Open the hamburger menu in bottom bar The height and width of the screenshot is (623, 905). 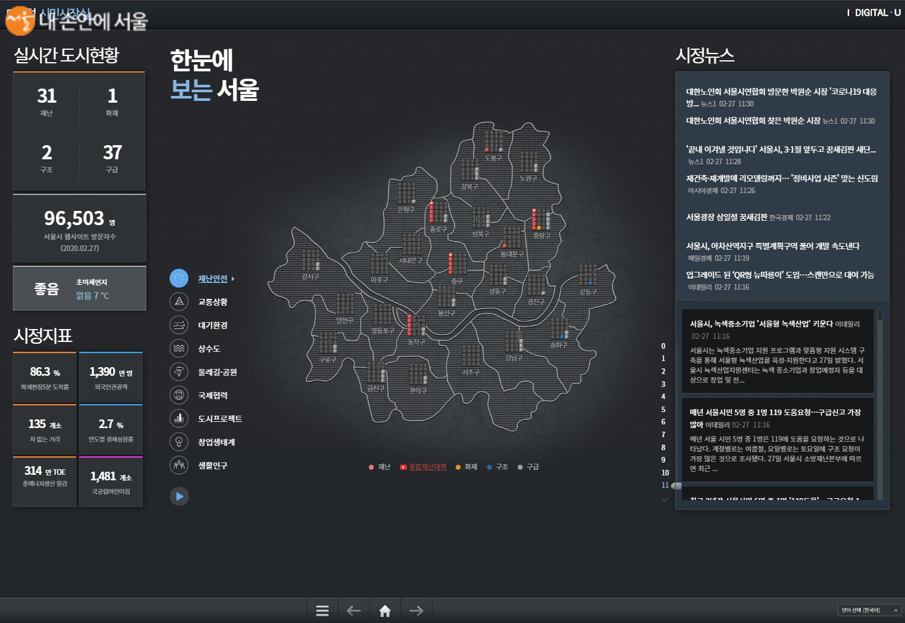[x=322, y=611]
